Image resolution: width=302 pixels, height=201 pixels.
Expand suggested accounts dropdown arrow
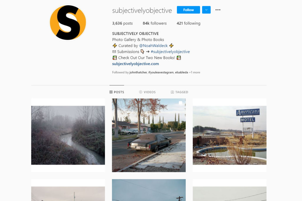coord(206,10)
